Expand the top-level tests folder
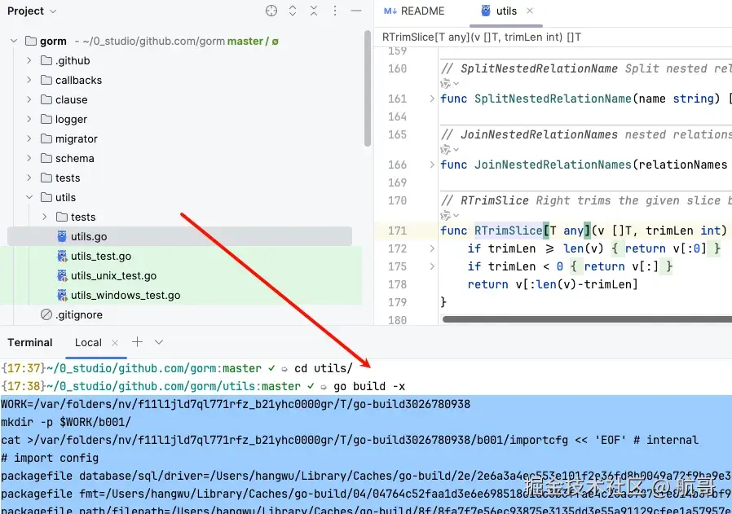This screenshot has height=514, width=732. 29,178
